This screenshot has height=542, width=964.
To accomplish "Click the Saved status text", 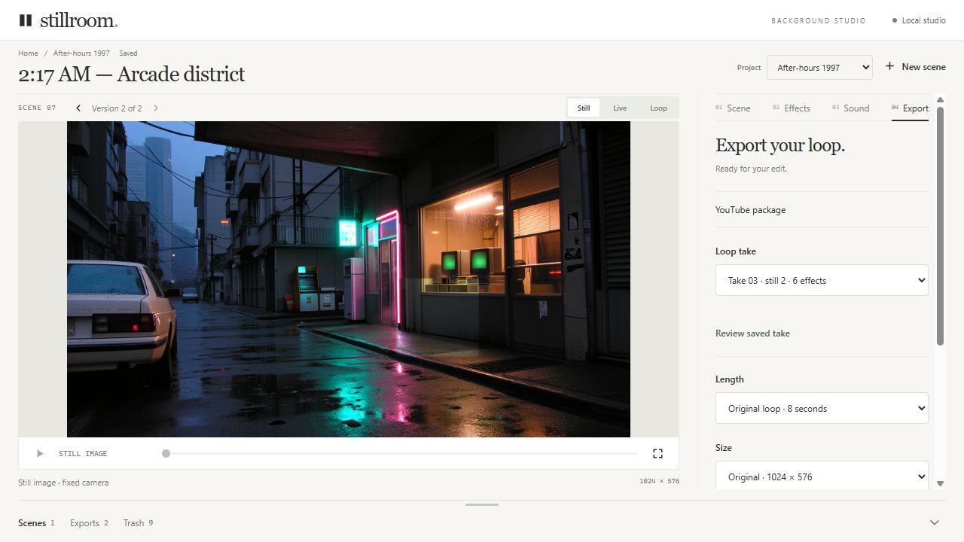I will pos(128,53).
